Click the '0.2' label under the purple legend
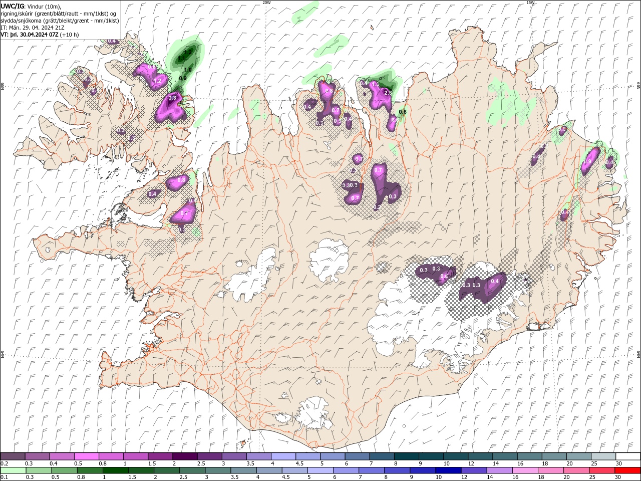 (5, 463)
